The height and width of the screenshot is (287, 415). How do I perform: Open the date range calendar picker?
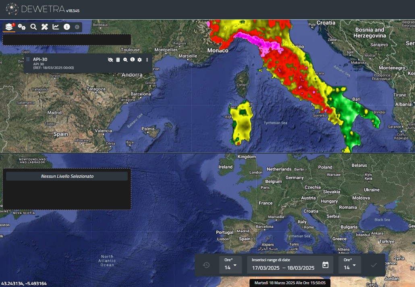coord(325,265)
